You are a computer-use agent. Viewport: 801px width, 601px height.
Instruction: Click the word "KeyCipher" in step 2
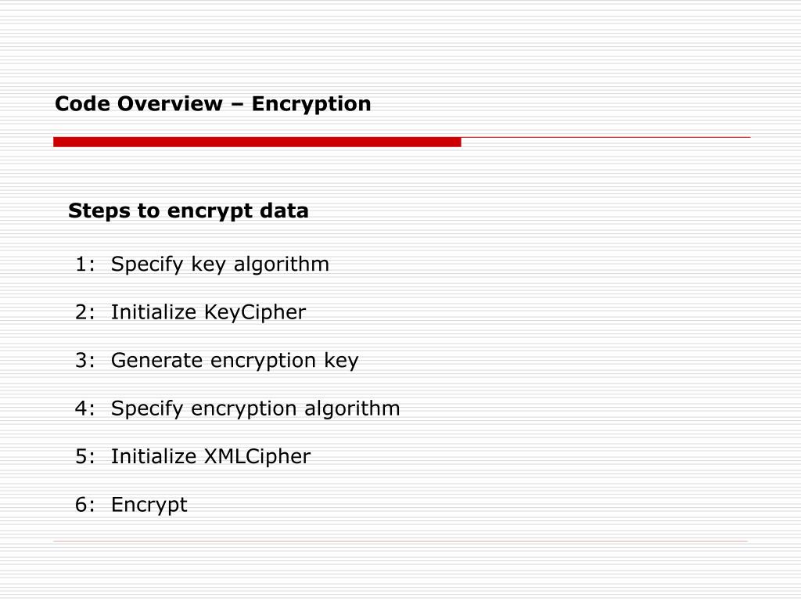(x=255, y=313)
